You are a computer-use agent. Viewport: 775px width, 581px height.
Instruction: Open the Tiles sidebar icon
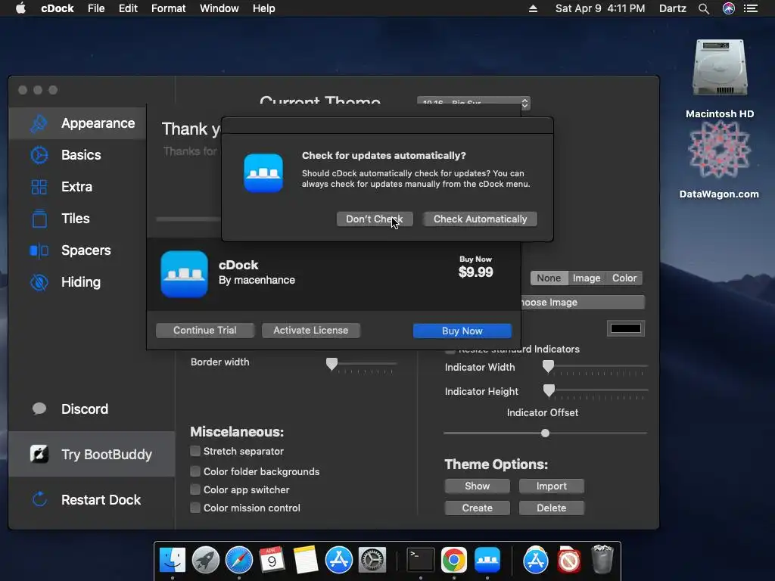click(x=39, y=219)
